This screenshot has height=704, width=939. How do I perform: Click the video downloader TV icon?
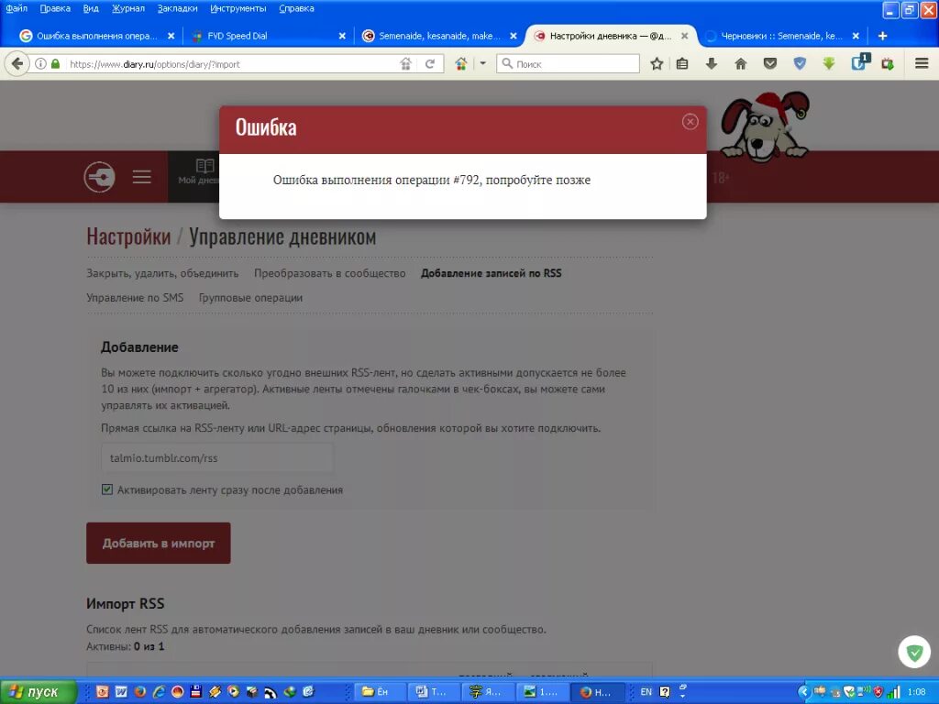pyautogui.click(x=888, y=63)
